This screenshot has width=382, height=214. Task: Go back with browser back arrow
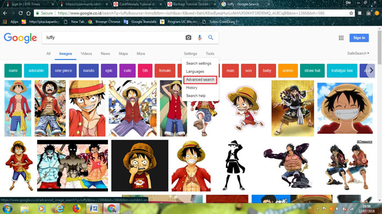[x=5, y=13]
